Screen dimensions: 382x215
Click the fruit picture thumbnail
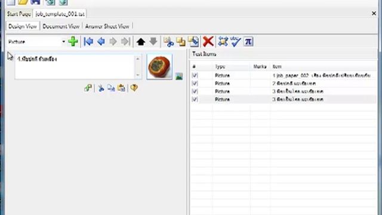[x=159, y=66]
